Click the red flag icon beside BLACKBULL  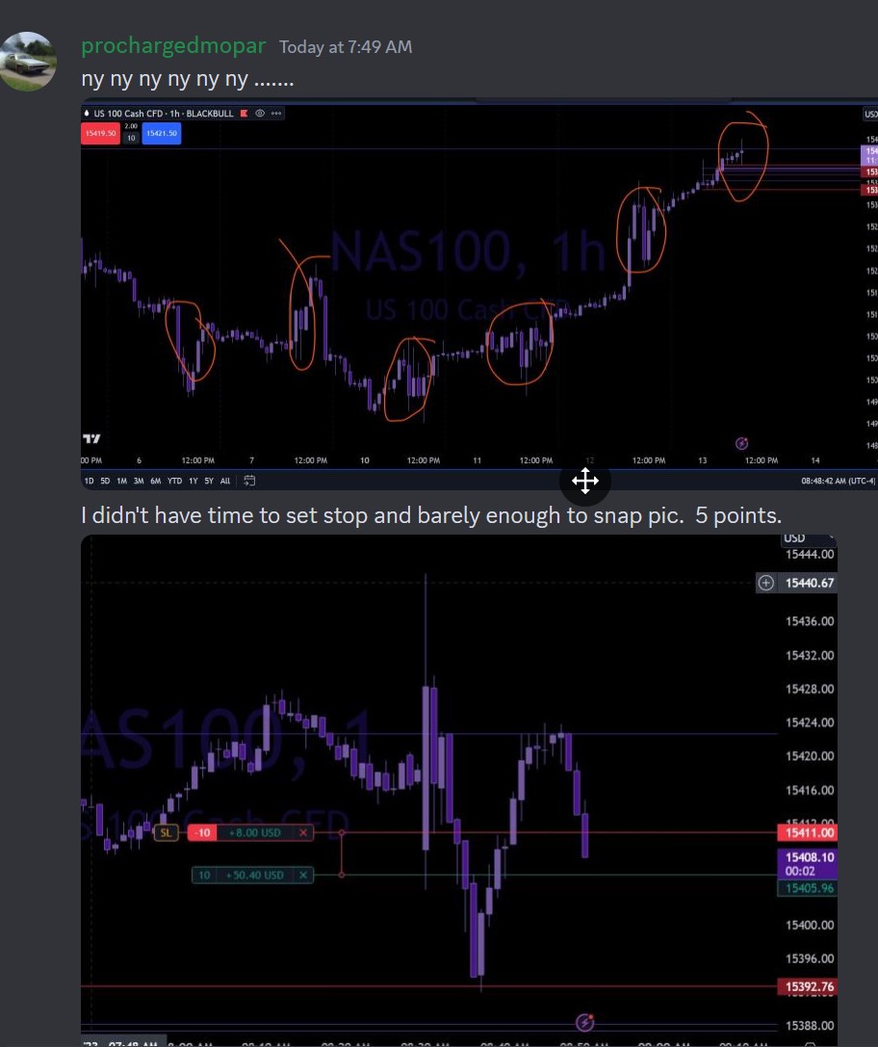click(245, 114)
